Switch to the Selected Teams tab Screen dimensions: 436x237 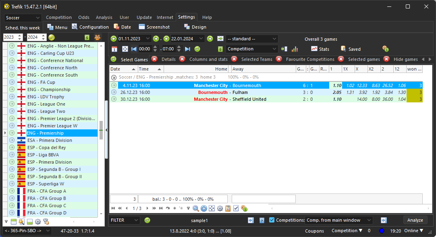[x=256, y=59]
